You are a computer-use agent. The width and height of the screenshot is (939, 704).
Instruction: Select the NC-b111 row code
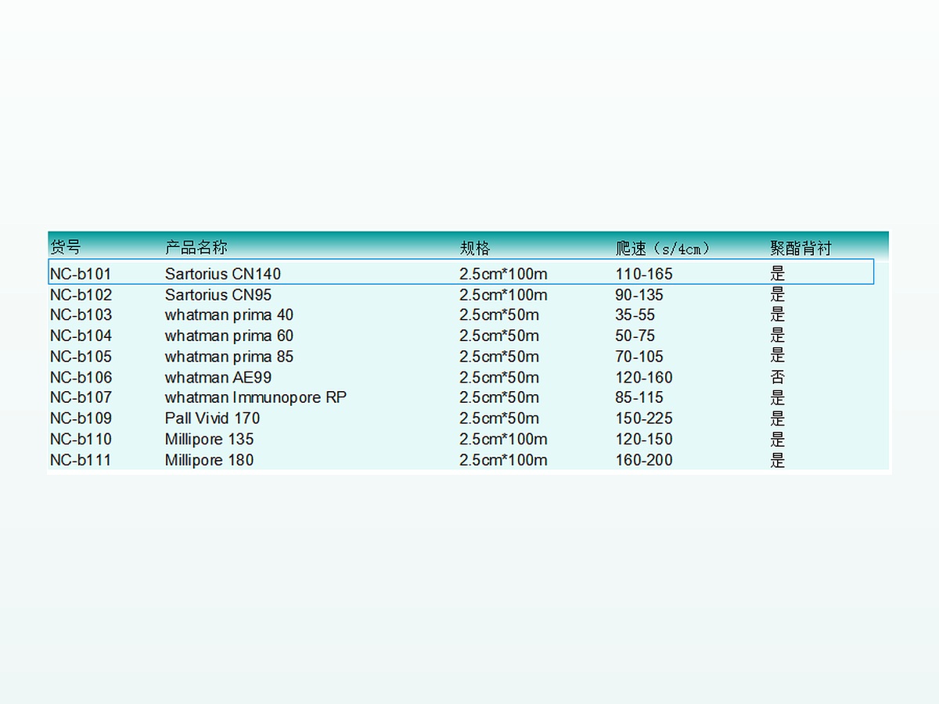pos(81,460)
